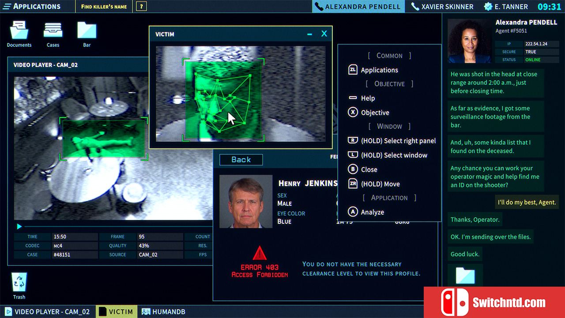The width and height of the screenshot is (565, 318).
Task: Click the SOURCE value CAM_02
Action: click(160, 254)
